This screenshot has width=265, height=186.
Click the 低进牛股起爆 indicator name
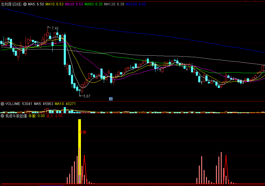coord(16,116)
